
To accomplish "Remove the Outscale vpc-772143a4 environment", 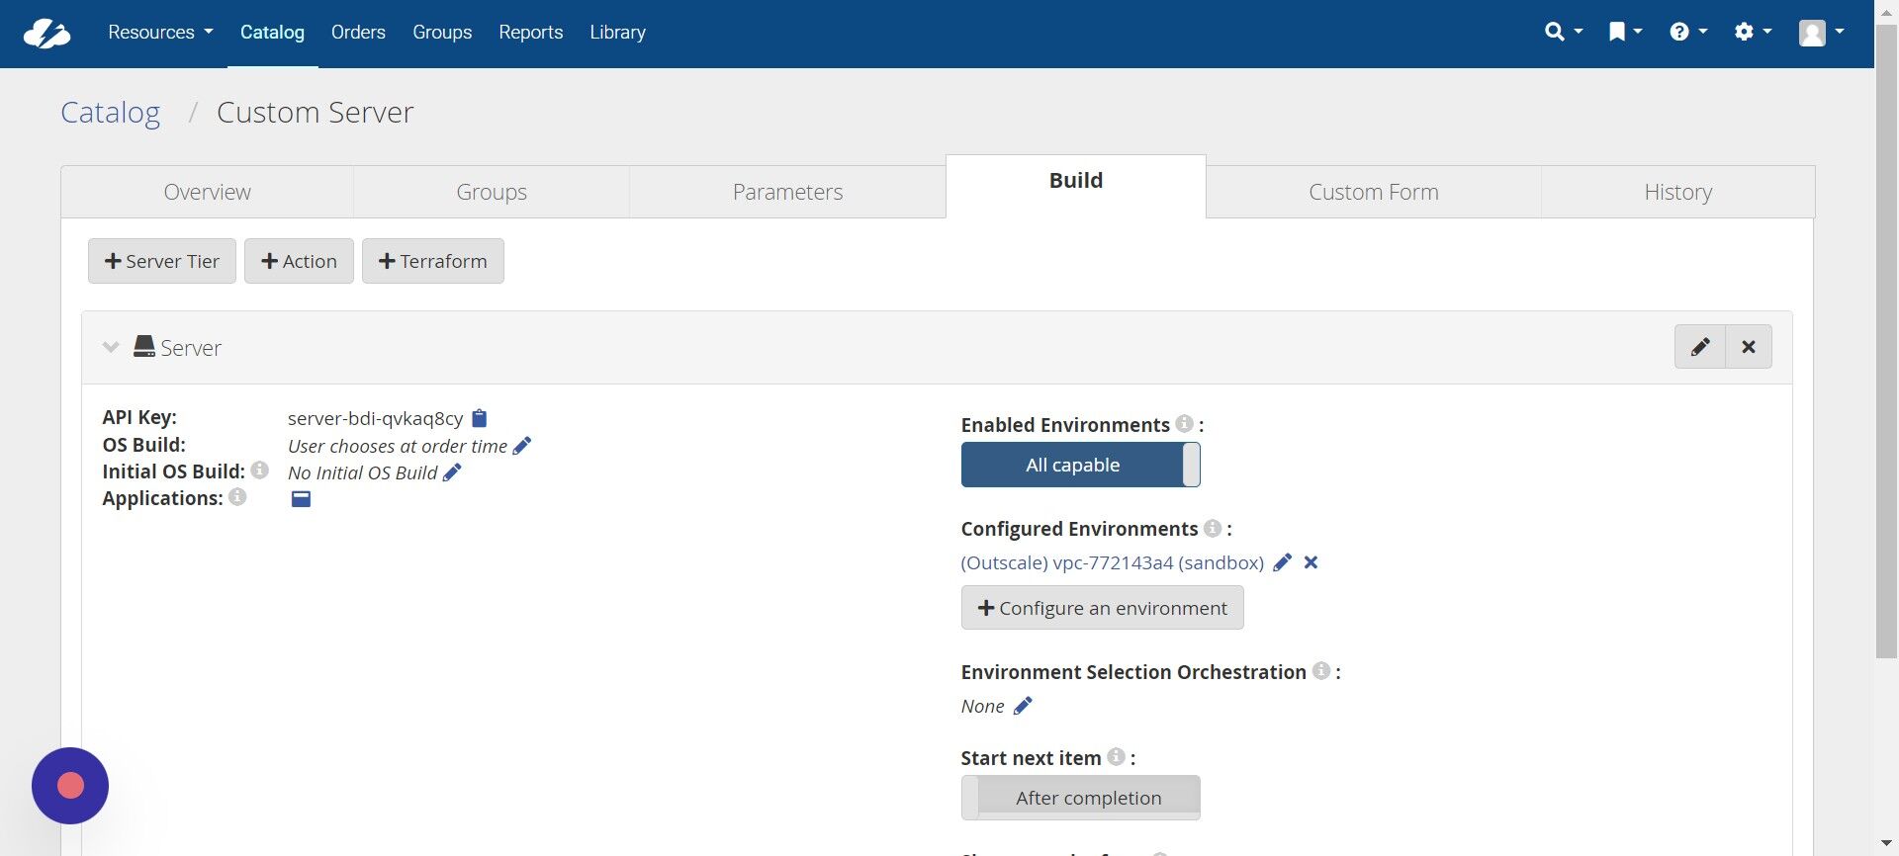I will [x=1311, y=562].
